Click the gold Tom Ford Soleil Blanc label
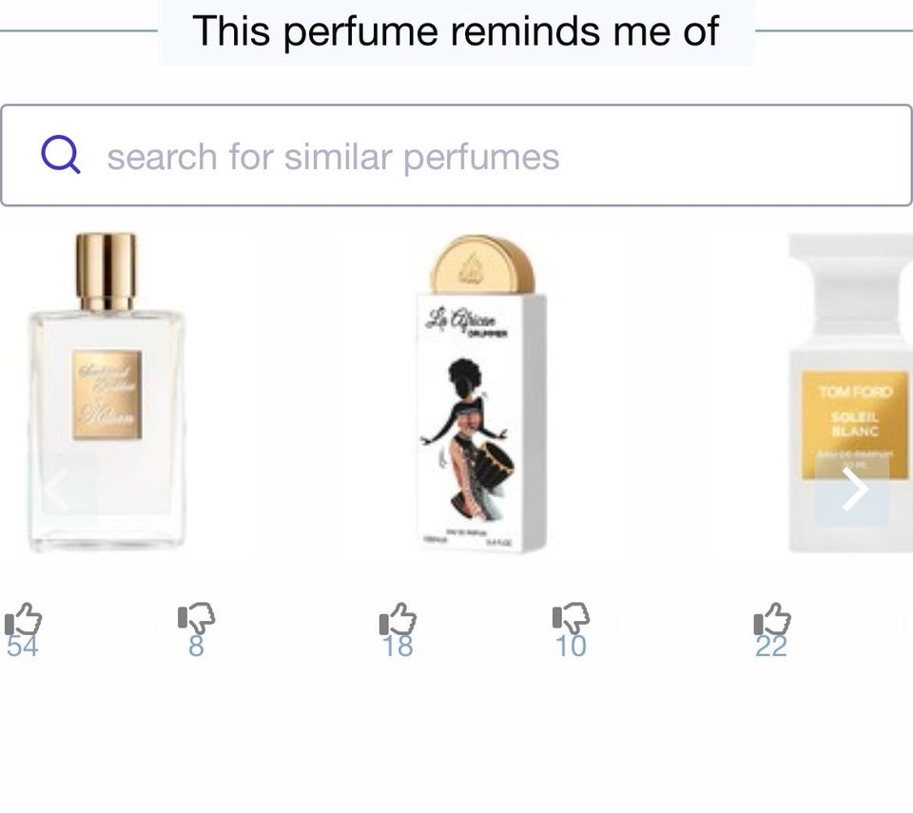913x813 pixels. [x=855, y=425]
